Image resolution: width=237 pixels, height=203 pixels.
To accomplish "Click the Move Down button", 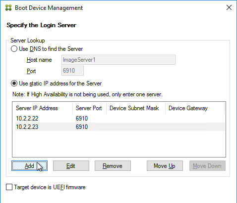I will 207,166.
